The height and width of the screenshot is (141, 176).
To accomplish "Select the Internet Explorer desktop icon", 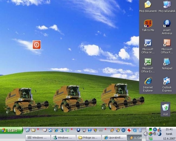I will (x=148, y=81).
